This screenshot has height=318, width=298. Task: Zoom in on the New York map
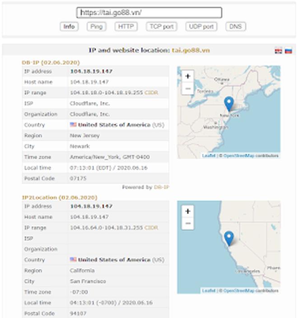tap(188, 76)
